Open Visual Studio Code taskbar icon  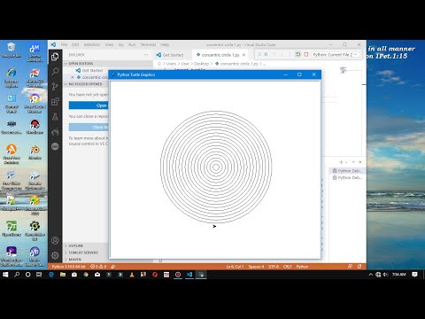click(x=189, y=275)
